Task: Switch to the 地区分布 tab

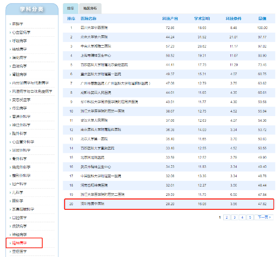Action: 90,8
